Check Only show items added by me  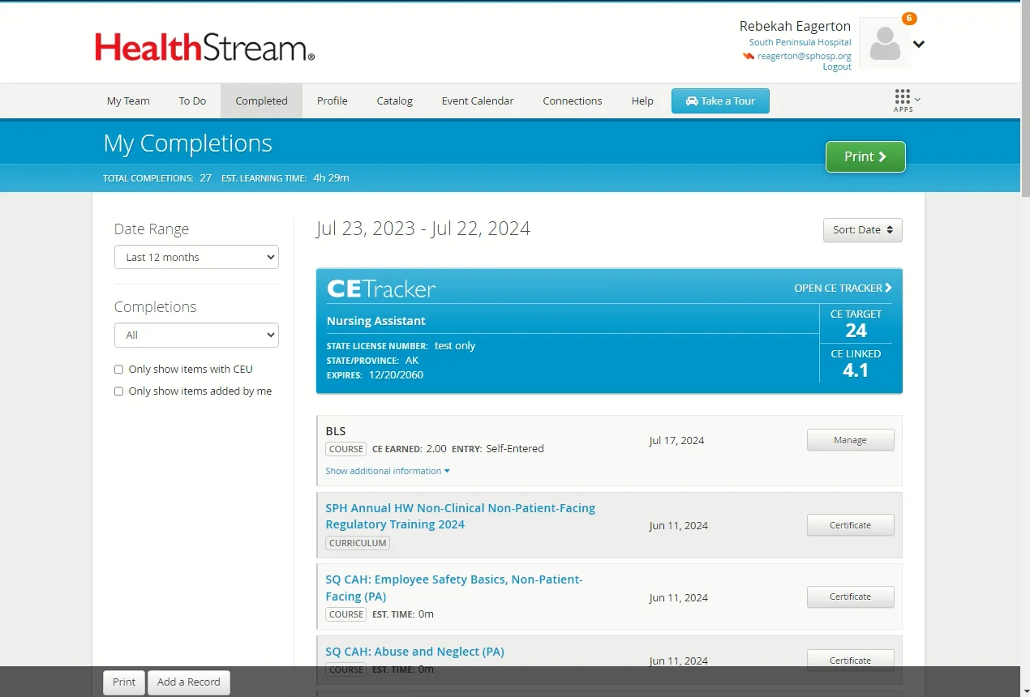(118, 391)
